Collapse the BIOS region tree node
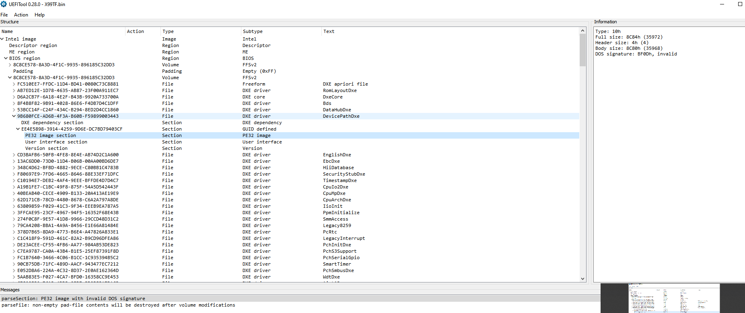 pos(6,58)
